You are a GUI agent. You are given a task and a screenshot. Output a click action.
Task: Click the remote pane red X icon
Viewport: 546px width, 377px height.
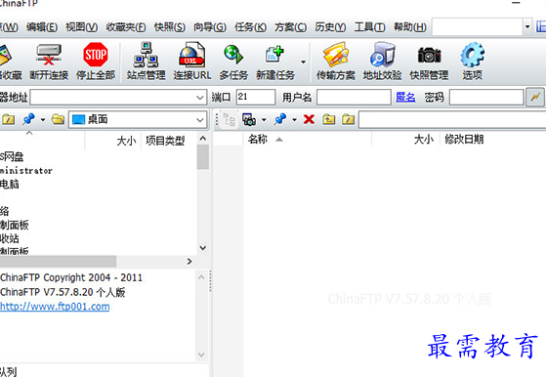click(x=309, y=119)
